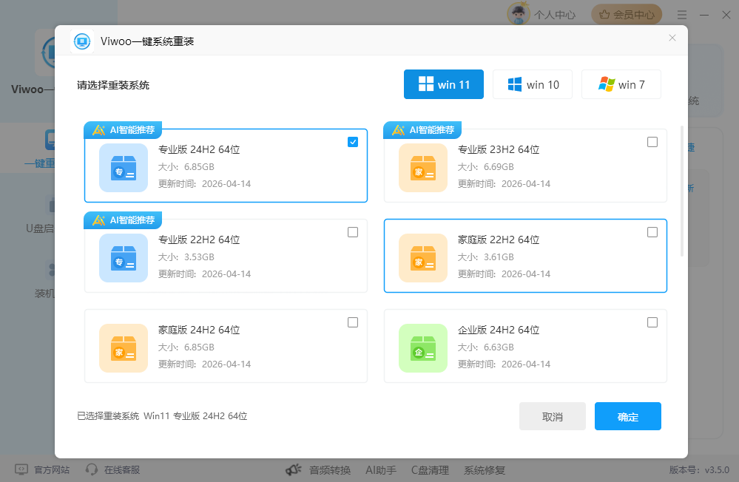
Task: Click the megaphone icon in bottom bar
Action: click(x=293, y=469)
